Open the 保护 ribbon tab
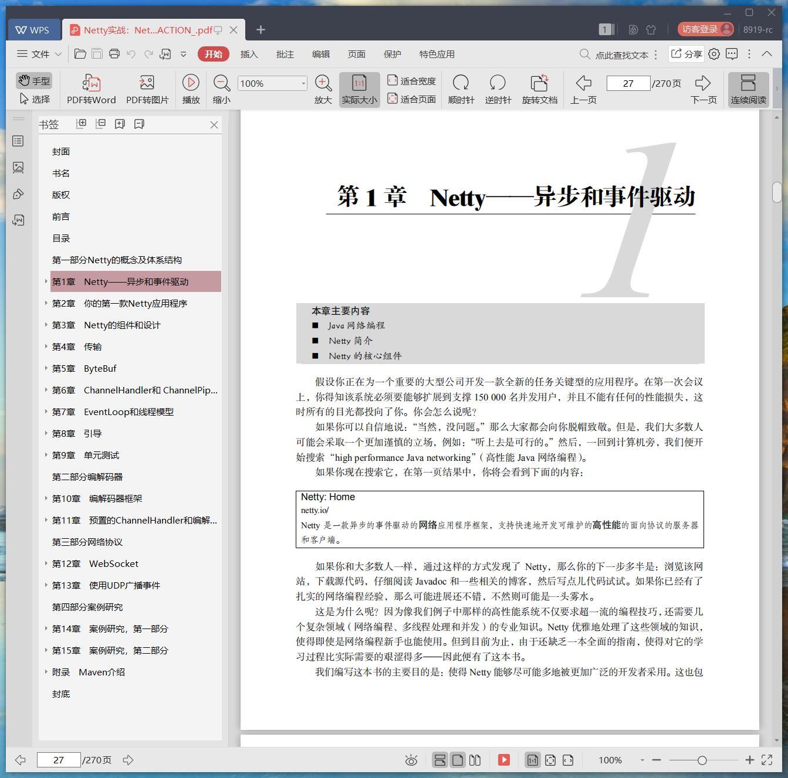Image resolution: width=788 pixels, height=778 pixels. pyautogui.click(x=392, y=54)
